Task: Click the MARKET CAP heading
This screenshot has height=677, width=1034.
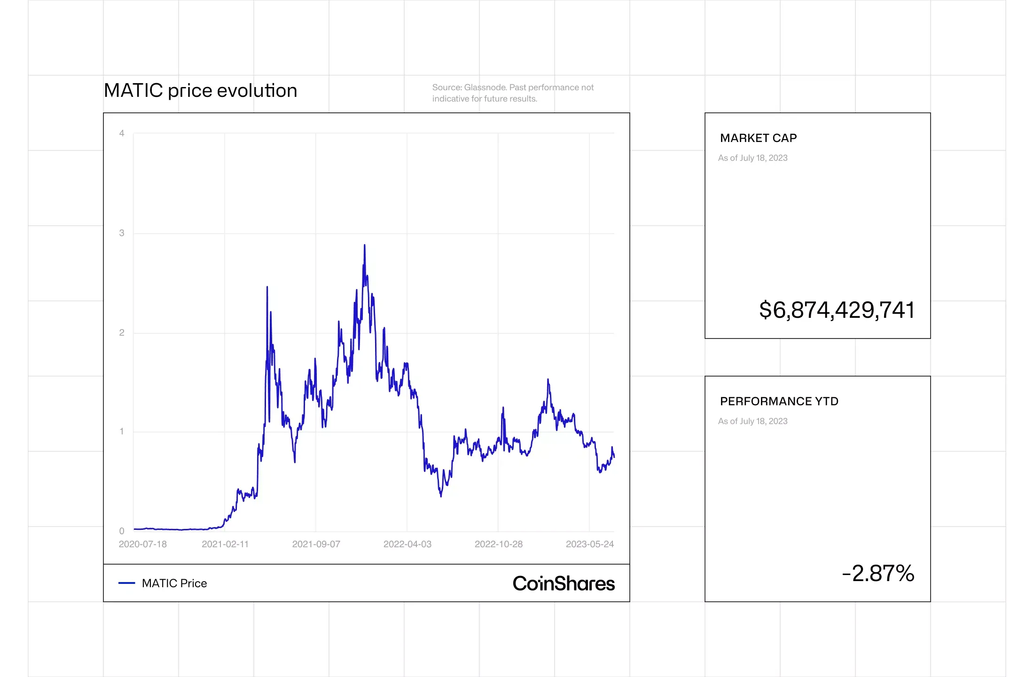Action: 758,138
